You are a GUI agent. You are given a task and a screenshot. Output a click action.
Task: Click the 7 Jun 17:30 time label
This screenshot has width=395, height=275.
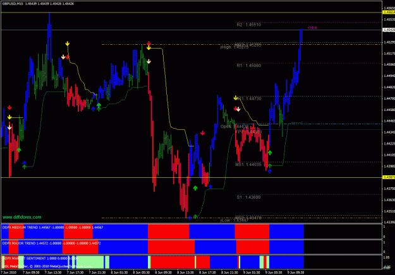click(75, 272)
